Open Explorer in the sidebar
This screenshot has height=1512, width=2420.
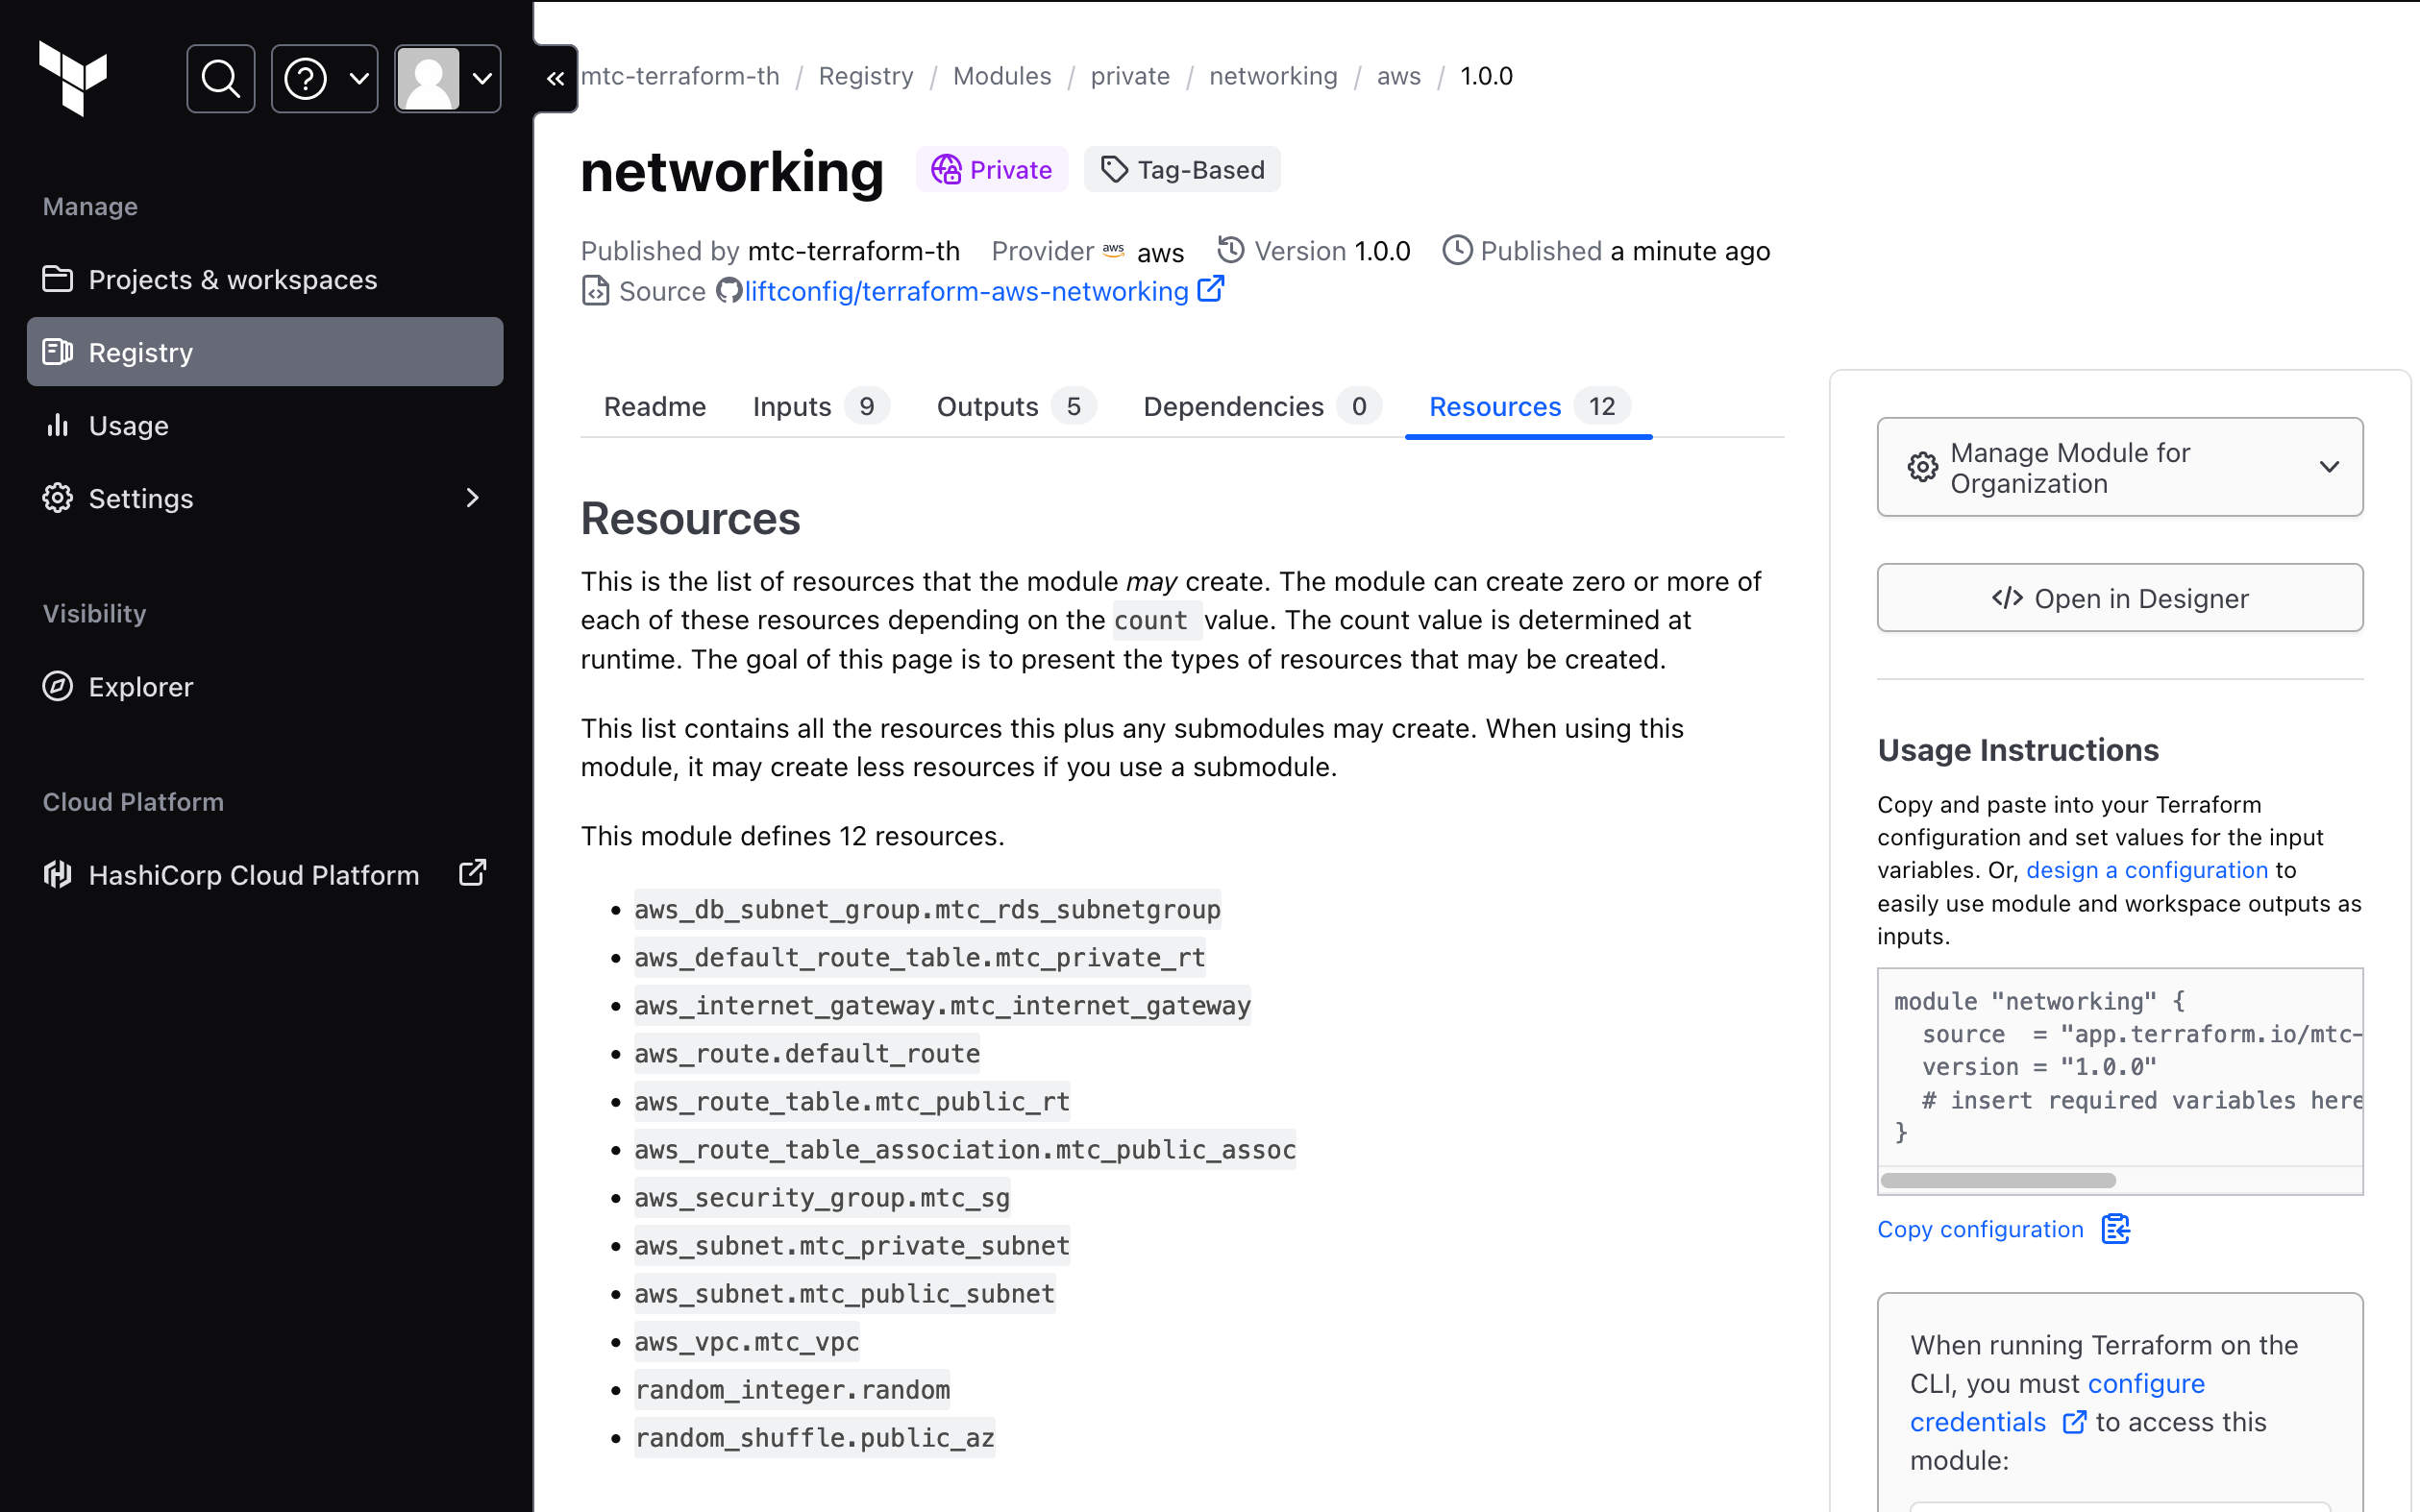(x=265, y=686)
